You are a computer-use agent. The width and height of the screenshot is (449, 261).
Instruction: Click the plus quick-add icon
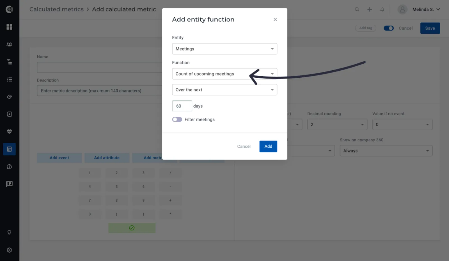coord(370,9)
